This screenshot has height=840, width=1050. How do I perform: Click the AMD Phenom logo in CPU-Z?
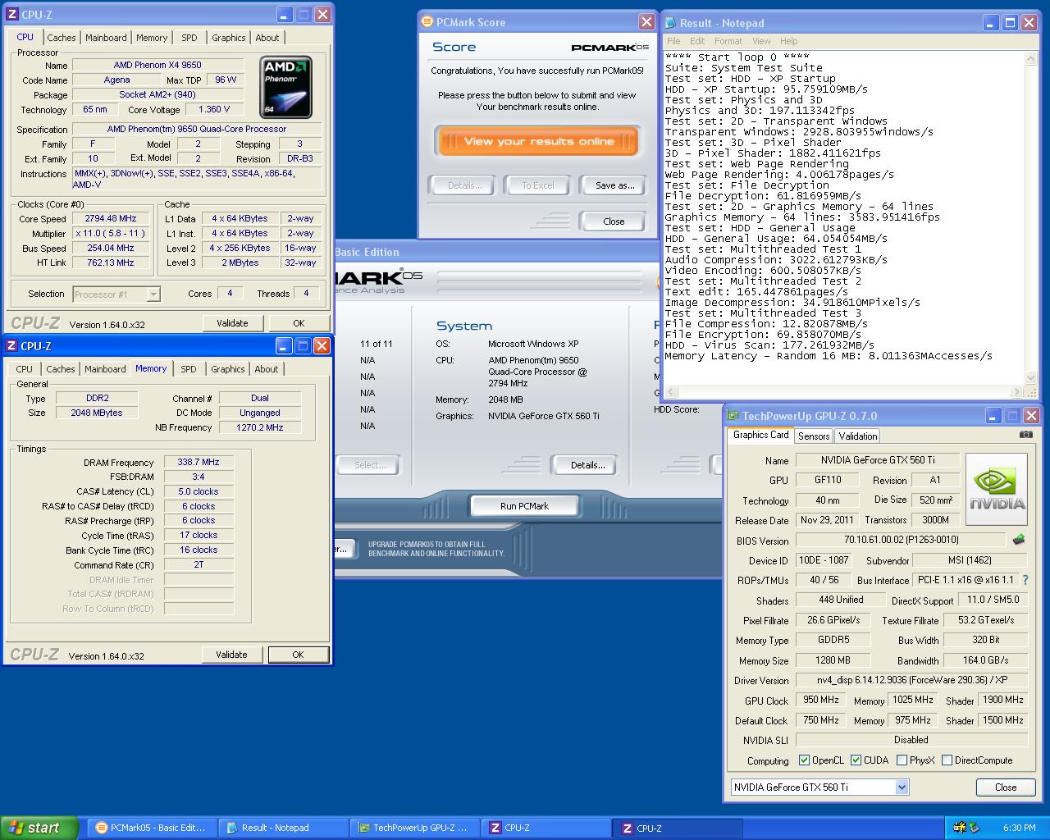click(x=285, y=87)
